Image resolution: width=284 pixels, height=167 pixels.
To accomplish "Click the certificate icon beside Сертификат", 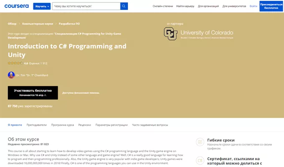I will tap(200, 160).
